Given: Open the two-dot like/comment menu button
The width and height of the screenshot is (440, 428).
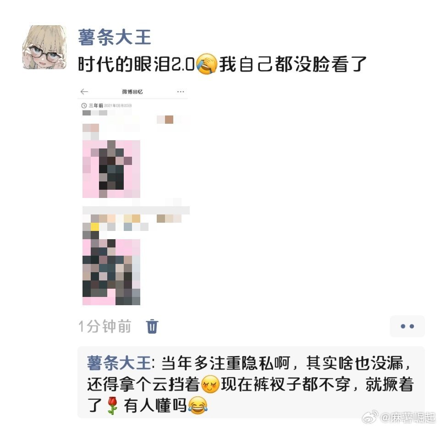Looking at the screenshot, I should pos(407,326).
